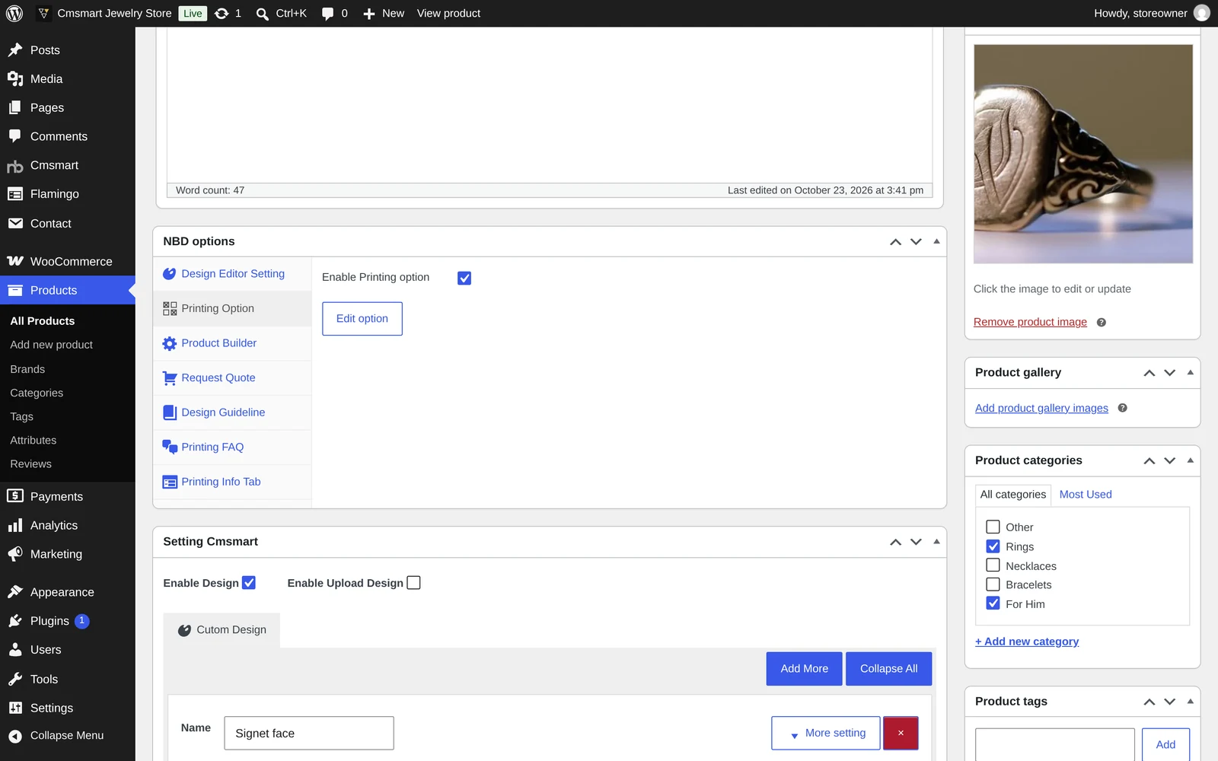
Task: Open the Printing FAQ tab
Action: coord(232,447)
